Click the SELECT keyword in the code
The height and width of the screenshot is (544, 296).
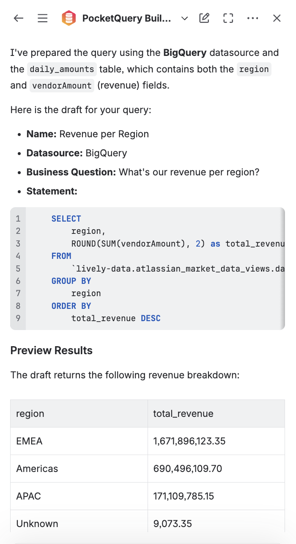(66, 219)
